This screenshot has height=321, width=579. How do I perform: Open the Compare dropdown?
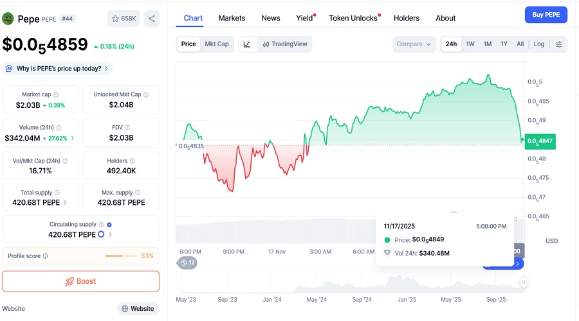pos(414,44)
